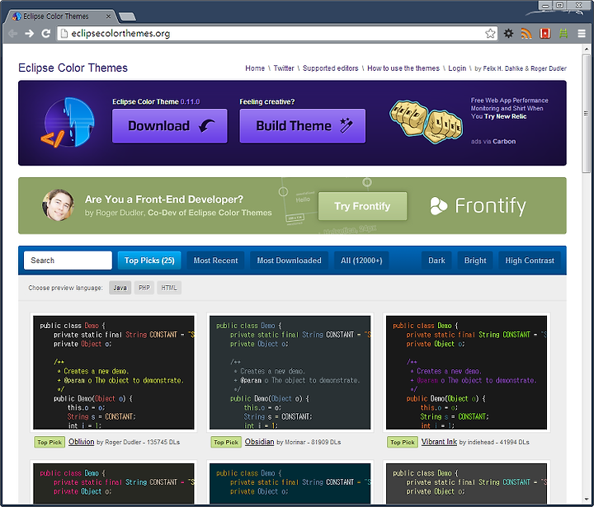Screen dimensions: 594x507
Task: Choose HTML preview language
Action: 169,288
